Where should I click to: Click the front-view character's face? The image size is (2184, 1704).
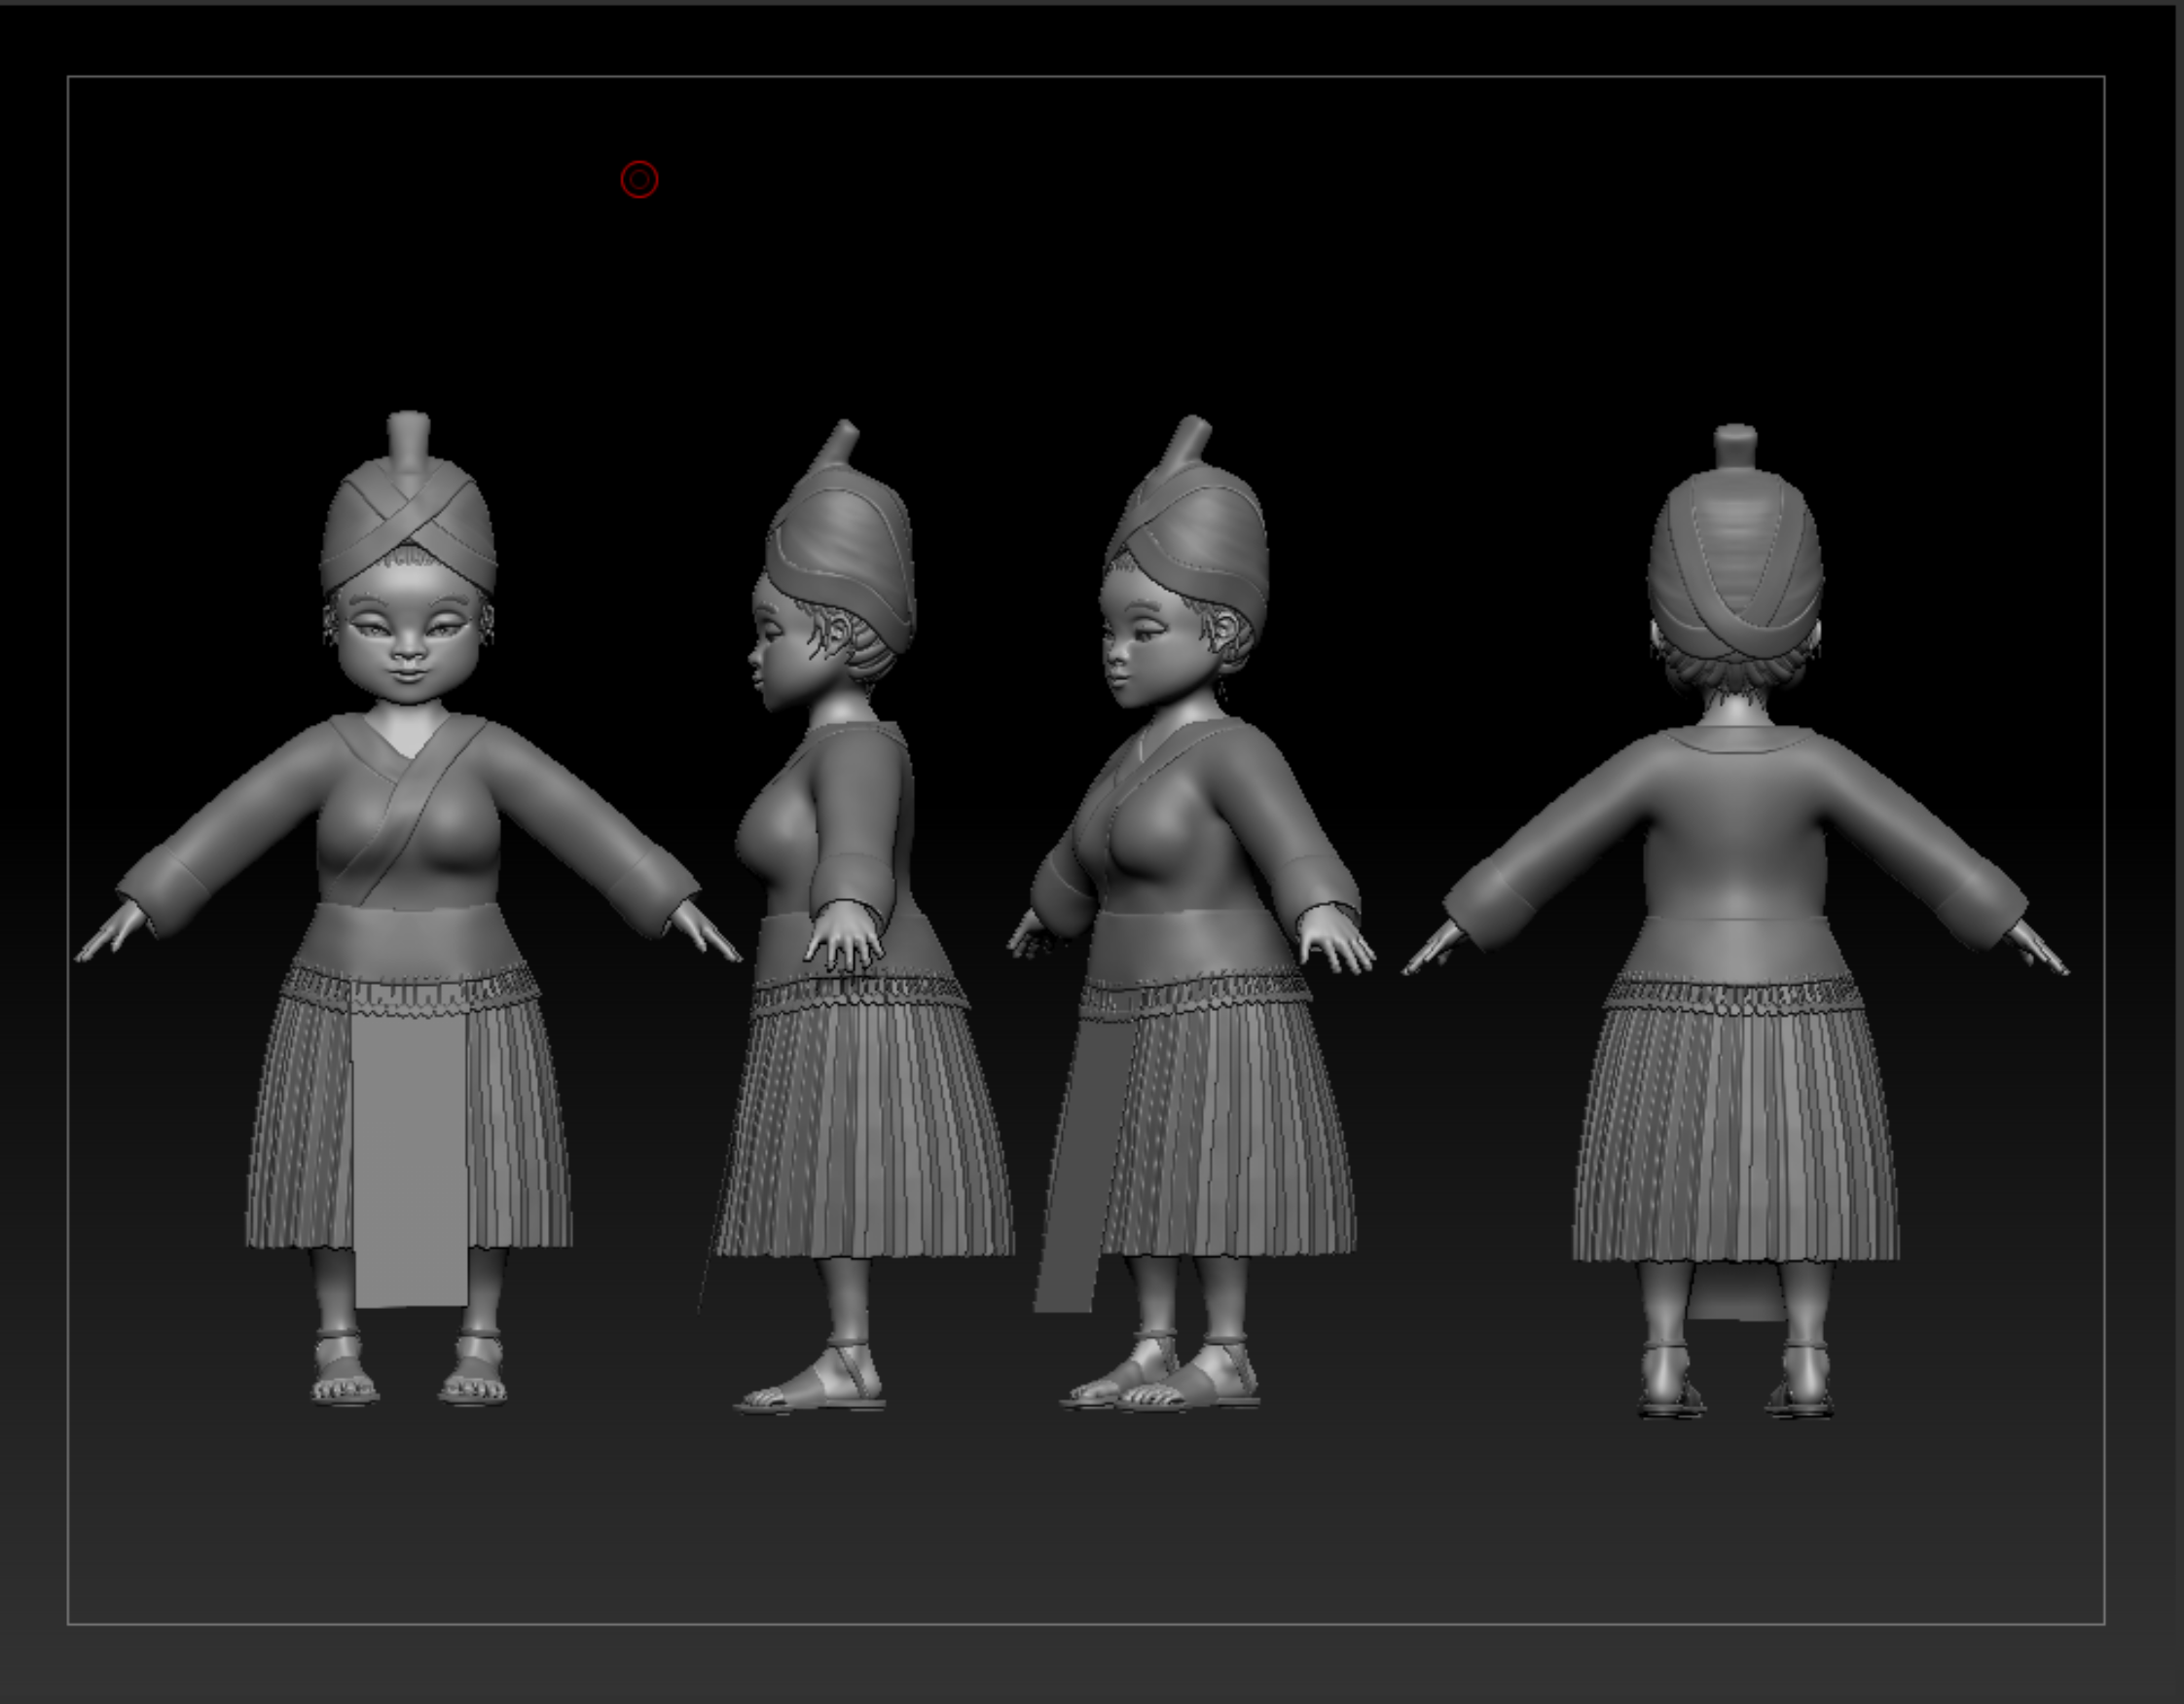point(407,640)
